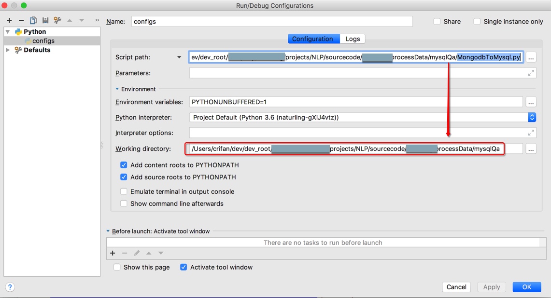The height and width of the screenshot is (298, 551).
Task: Add a before launch task
Action: click(x=113, y=253)
